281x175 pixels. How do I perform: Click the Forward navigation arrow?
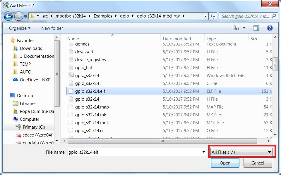pos(18,16)
